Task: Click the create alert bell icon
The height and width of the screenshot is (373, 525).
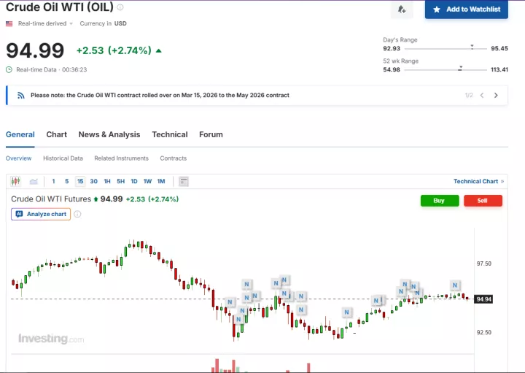Action: pos(402,9)
